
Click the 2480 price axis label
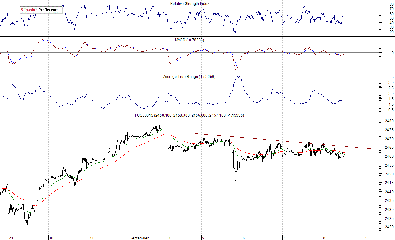390,121
